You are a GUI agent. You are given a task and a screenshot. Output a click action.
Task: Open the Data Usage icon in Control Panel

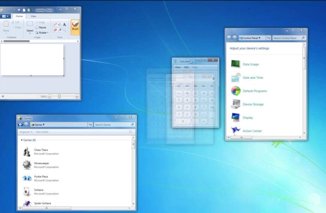coord(236,64)
